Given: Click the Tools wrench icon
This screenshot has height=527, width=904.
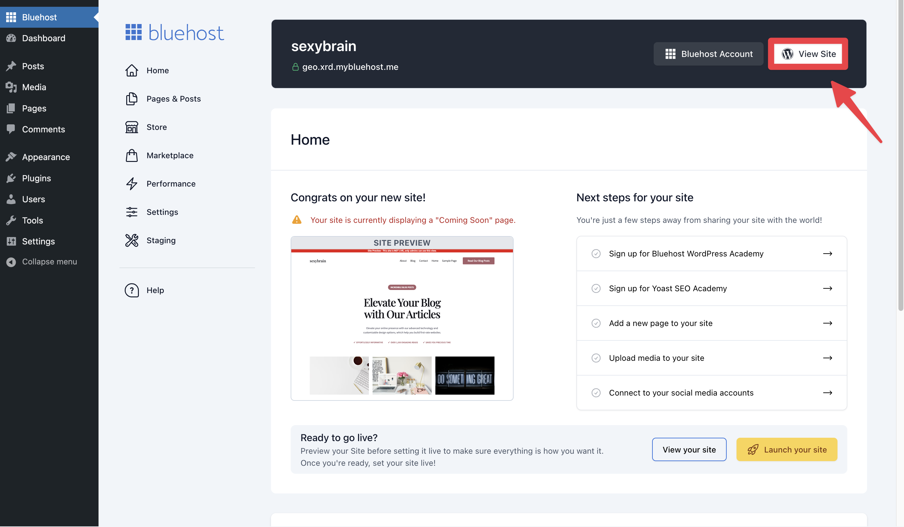Looking at the screenshot, I should click(11, 220).
